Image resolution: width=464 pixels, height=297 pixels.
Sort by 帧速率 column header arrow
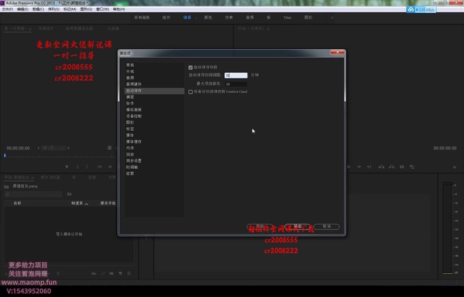tap(86, 204)
